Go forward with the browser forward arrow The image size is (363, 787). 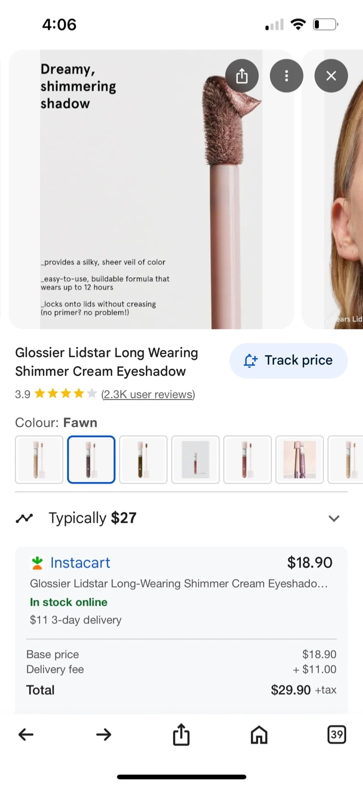coord(103,735)
